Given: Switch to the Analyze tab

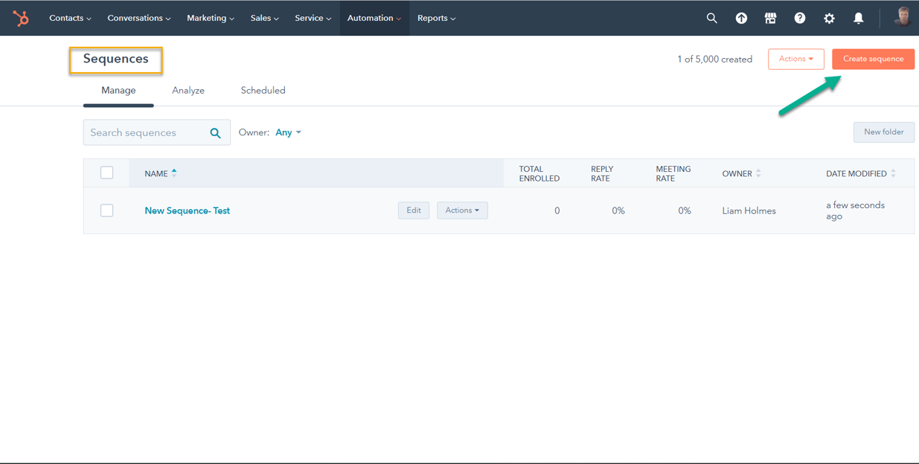Looking at the screenshot, I should pyautogui.click(x=188, y=89).
